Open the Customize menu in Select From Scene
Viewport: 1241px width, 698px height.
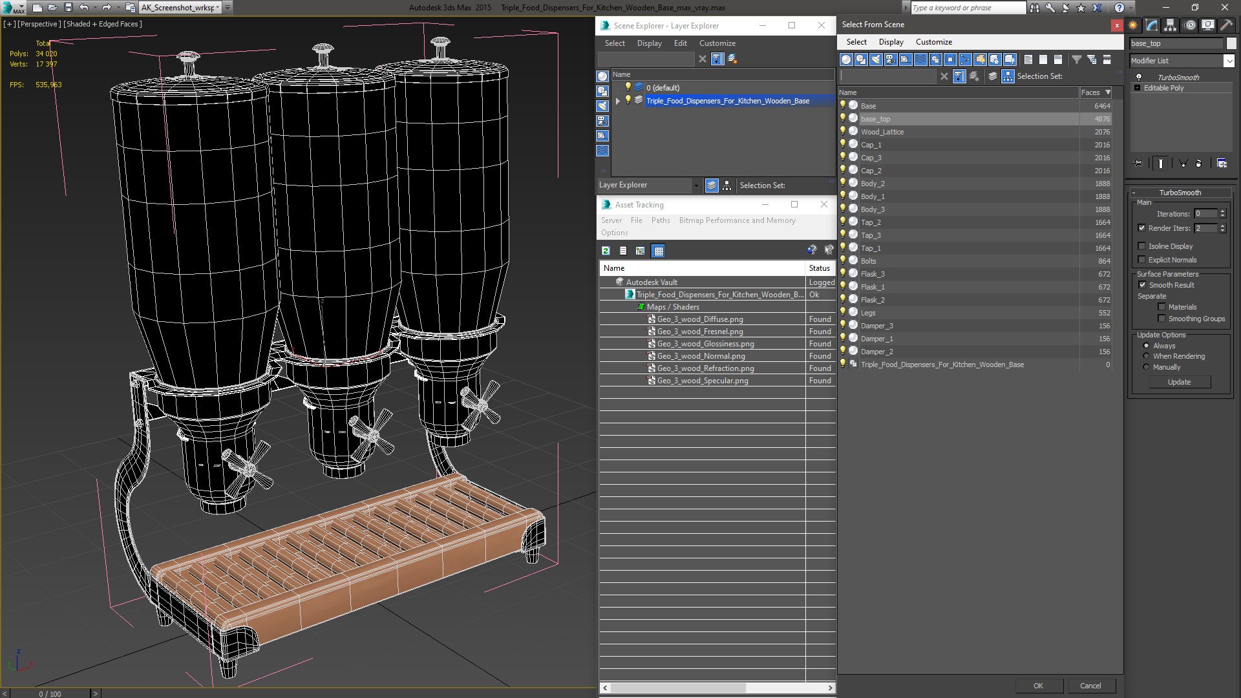coord(933,42)
